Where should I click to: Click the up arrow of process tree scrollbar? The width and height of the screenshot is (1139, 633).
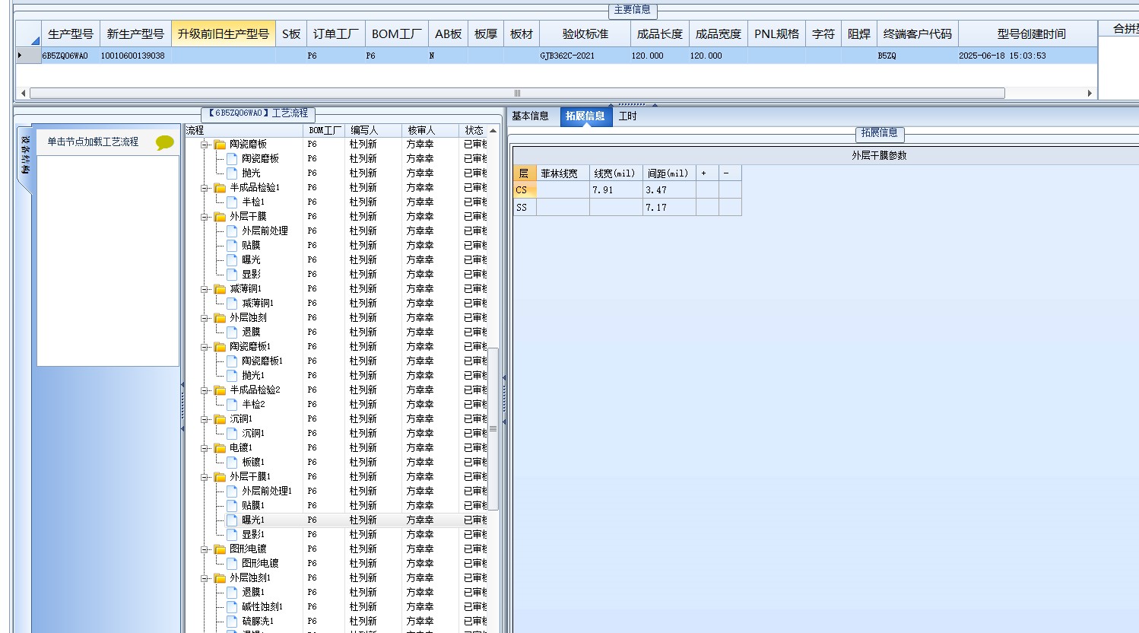(493, 131)
